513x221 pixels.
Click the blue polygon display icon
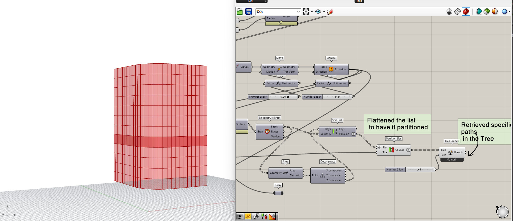click(504, 12)
